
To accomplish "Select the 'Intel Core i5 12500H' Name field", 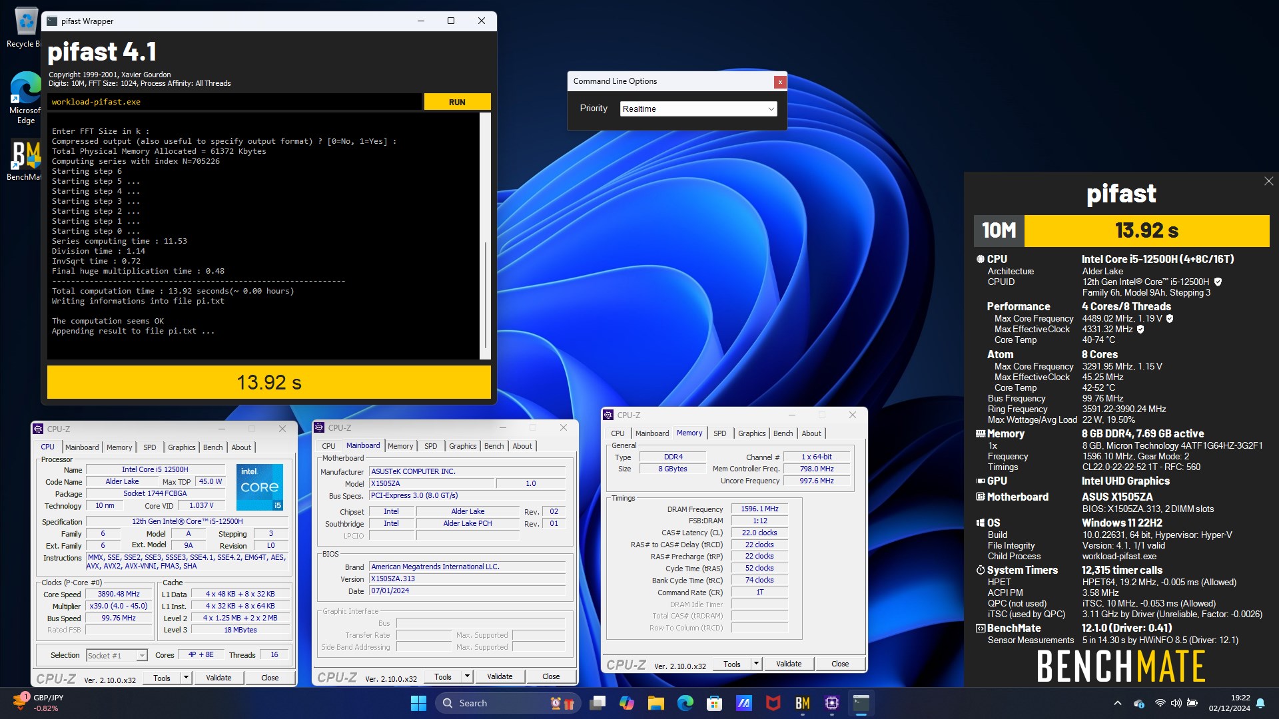I will (x=155, y=470).
